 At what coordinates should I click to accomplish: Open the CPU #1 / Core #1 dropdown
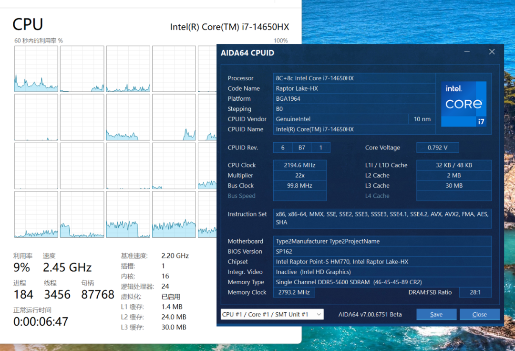click(x=272, y=315)
